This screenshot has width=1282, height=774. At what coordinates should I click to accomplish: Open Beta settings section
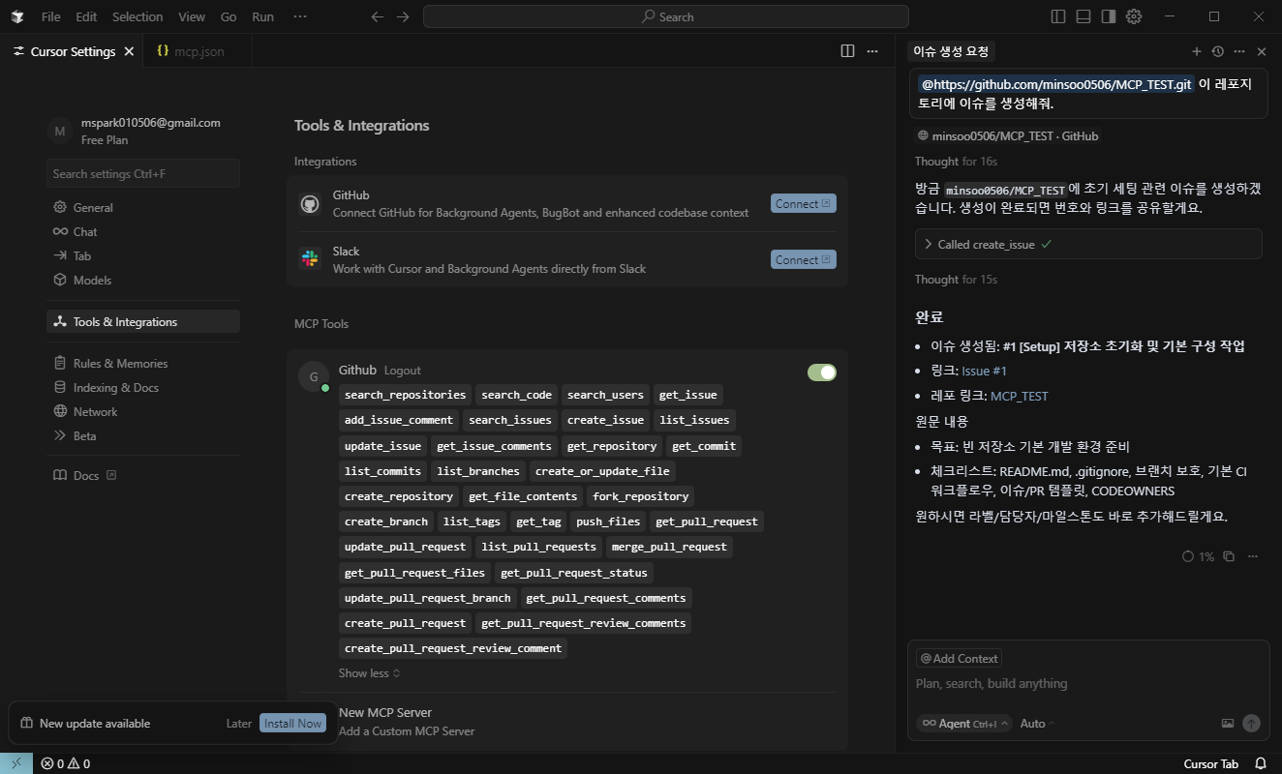143,435
